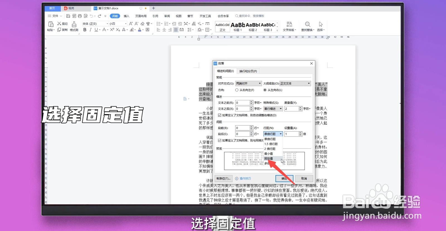
Task: Apply the 标题 2 style
Action: pos(253,27)
